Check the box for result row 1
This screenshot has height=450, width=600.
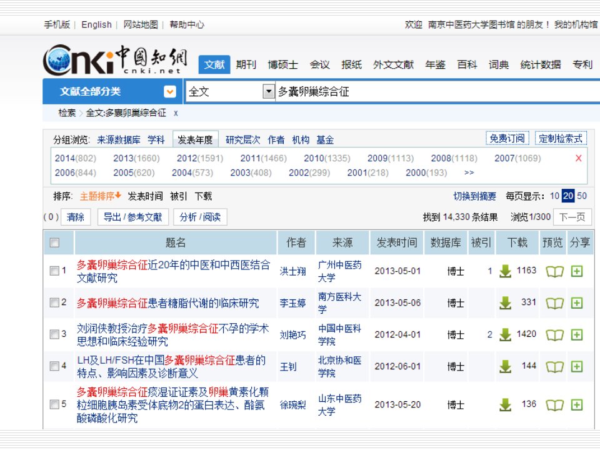click(54, 271)
